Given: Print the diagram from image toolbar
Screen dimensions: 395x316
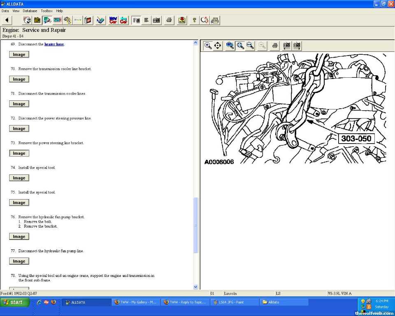Looking at the screenshot, I should [275, 46].
